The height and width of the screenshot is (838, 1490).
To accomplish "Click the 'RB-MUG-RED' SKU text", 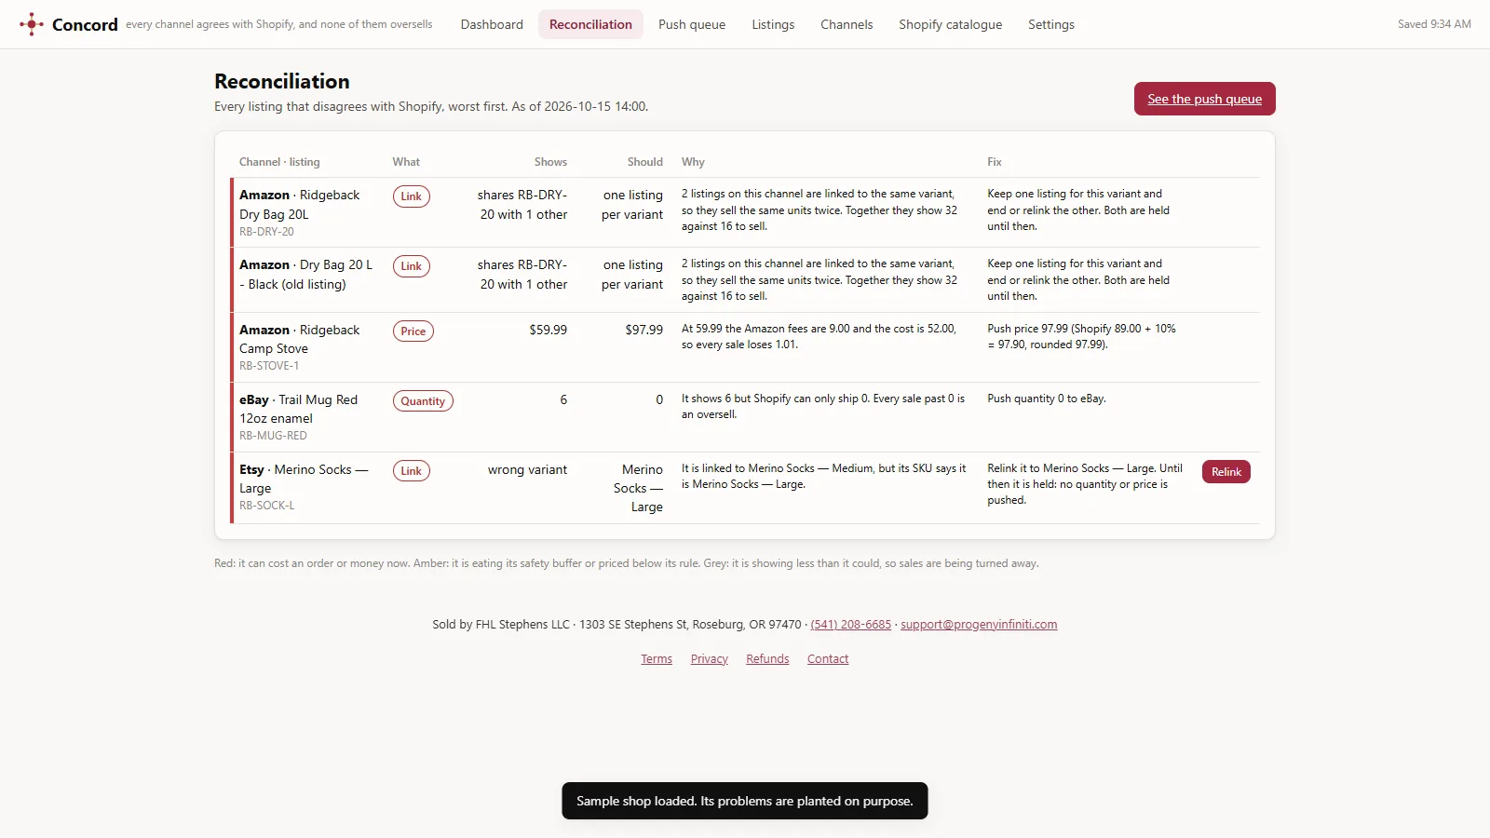I will (x=273, y=436).
